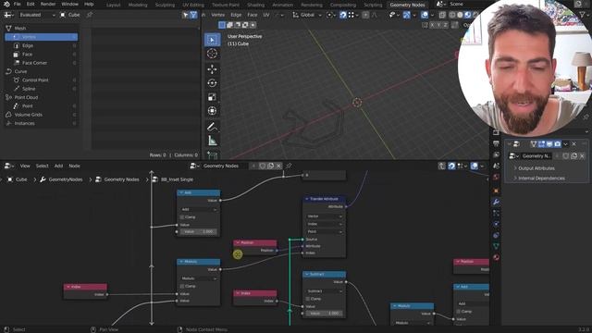Viewport: 592px width, 333px height.
Task: Toggle node editor snapping magnet
Action: click(x=451, y=166)
